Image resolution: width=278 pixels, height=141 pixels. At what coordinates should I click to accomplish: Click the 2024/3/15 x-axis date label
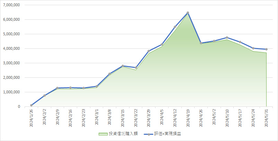(x=123, y=118)
